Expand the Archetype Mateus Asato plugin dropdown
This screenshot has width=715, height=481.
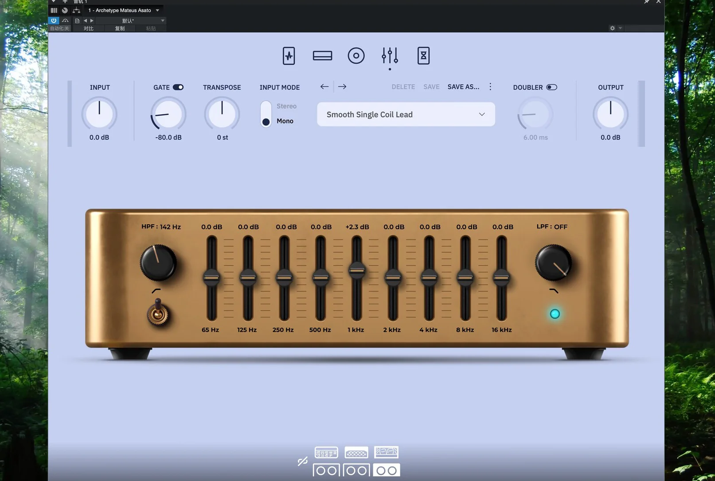point(157,10)
